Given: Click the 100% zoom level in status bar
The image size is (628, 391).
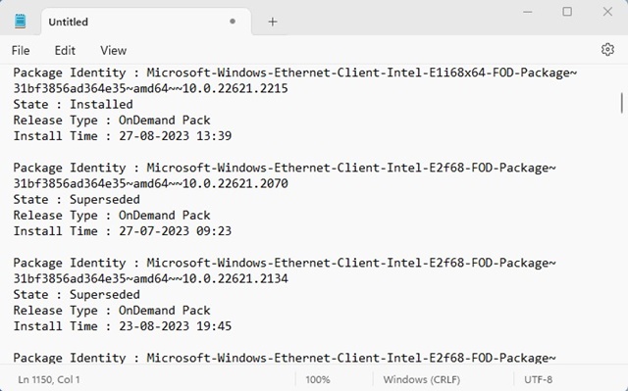Looking at the screenshot, I should pos(318,379).
